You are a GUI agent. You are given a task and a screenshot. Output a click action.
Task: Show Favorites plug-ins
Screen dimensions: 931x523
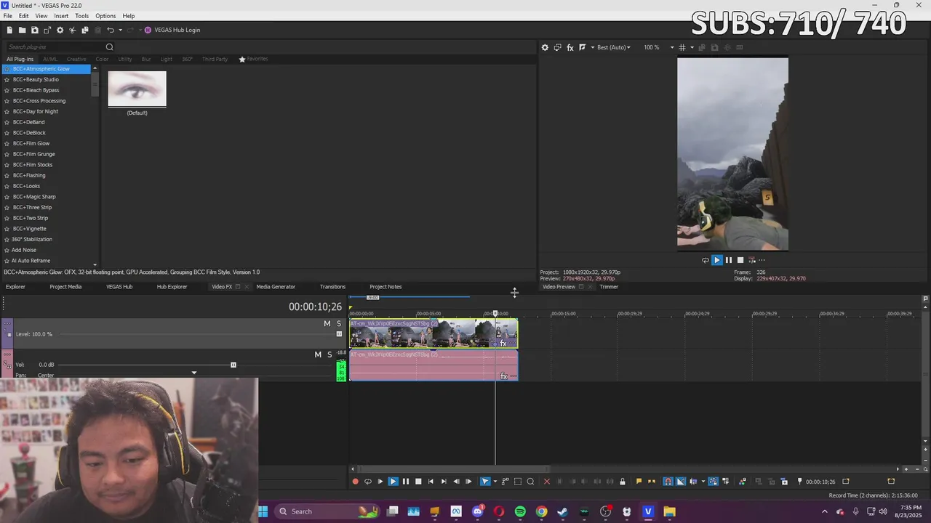click(x=254, y=59)
